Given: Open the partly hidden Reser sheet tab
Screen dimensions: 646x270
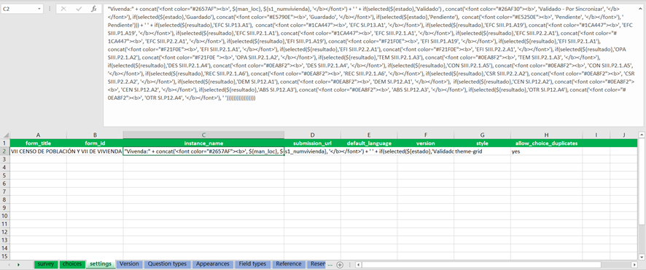Looking at the screenshot, I should [316, 264].
